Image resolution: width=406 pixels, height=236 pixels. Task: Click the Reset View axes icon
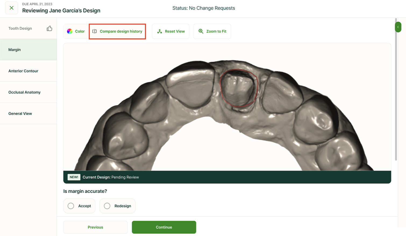coord(160,31)
